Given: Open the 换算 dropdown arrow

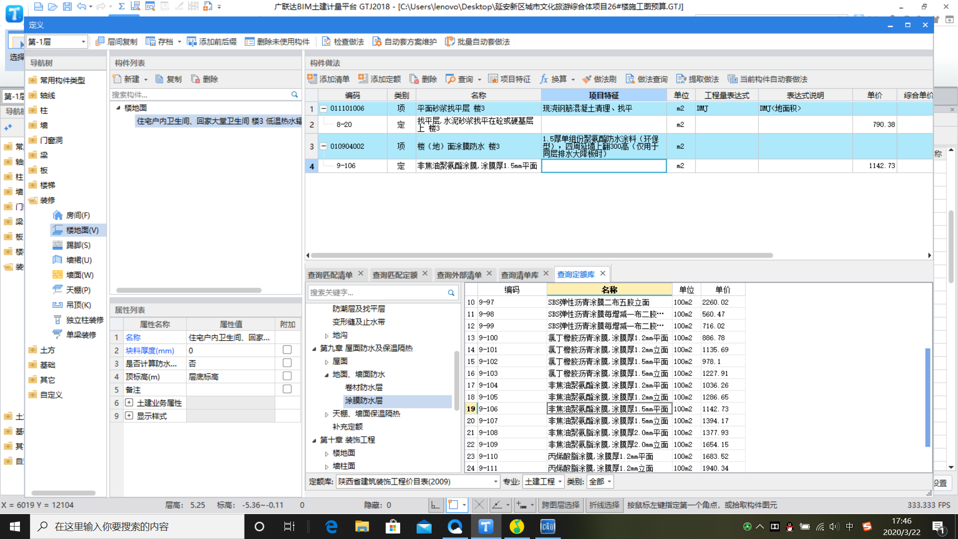Looking at the screenshot, I should (573, 79).
